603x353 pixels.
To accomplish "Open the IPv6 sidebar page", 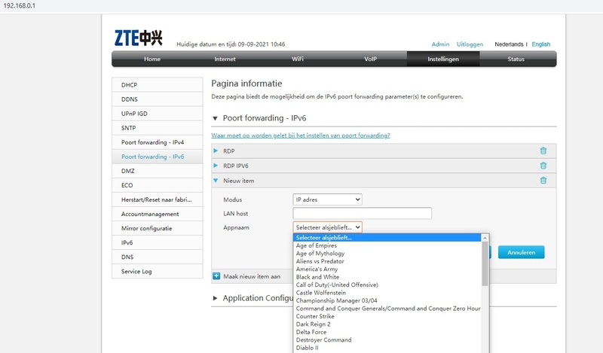I will point(158,243).
